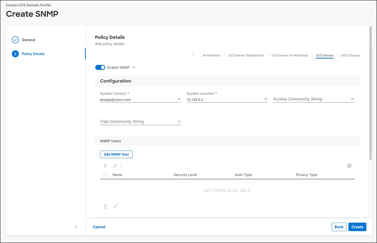Click the filter icon beside All Platforms
The width and height of the screenshot is (377, 243).
(x=193, y=55)
